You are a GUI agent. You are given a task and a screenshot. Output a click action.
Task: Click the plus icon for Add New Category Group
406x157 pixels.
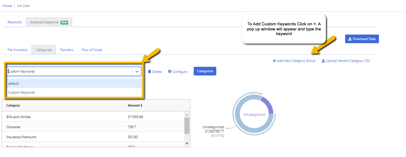click(x=274, y=61)
